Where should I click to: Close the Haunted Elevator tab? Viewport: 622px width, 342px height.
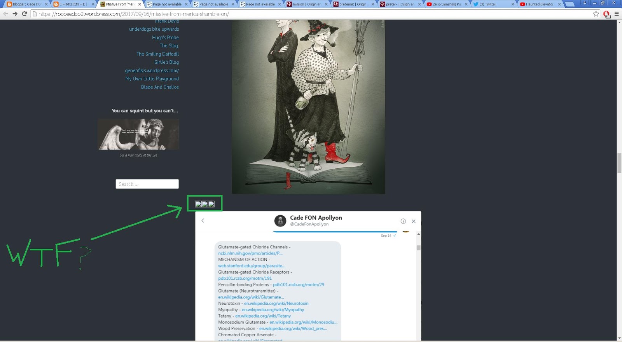[559, 4]
